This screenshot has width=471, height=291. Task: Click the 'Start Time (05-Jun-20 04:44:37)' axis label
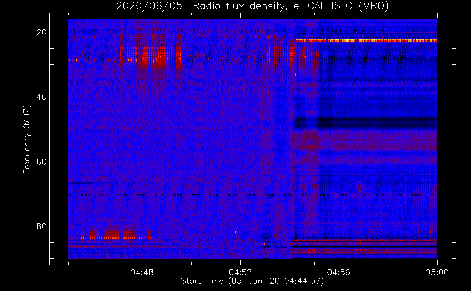pos(252,281)
